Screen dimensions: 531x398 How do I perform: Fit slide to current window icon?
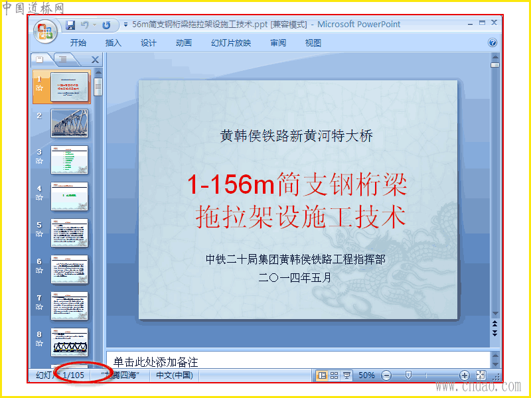481,375
